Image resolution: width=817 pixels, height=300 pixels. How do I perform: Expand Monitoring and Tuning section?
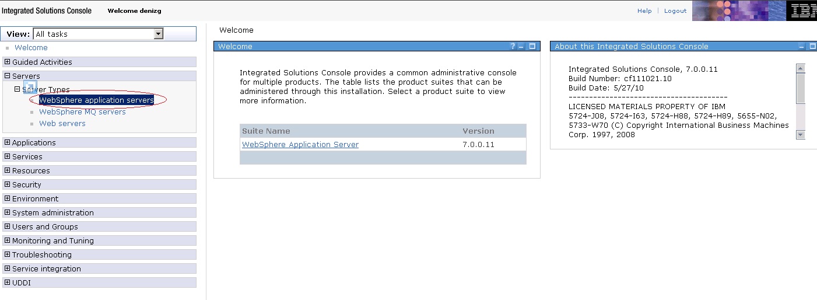pos(7,240)
